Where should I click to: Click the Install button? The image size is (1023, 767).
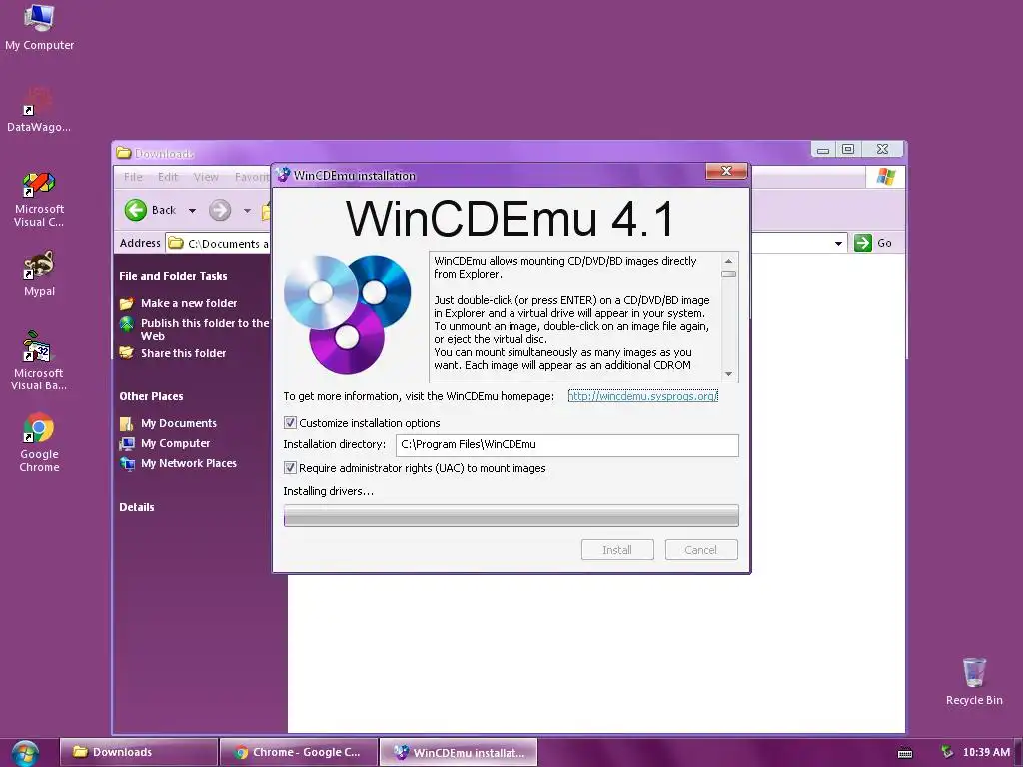tap(617, 550)
